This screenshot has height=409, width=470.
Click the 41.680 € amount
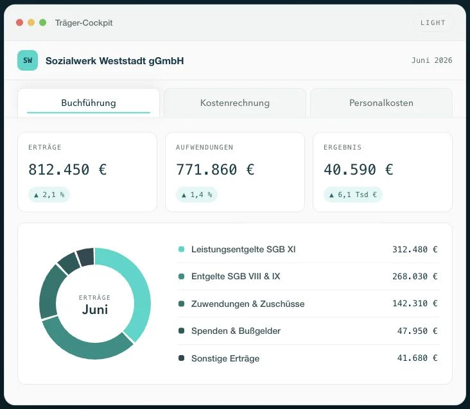click(x=417, y=358)
